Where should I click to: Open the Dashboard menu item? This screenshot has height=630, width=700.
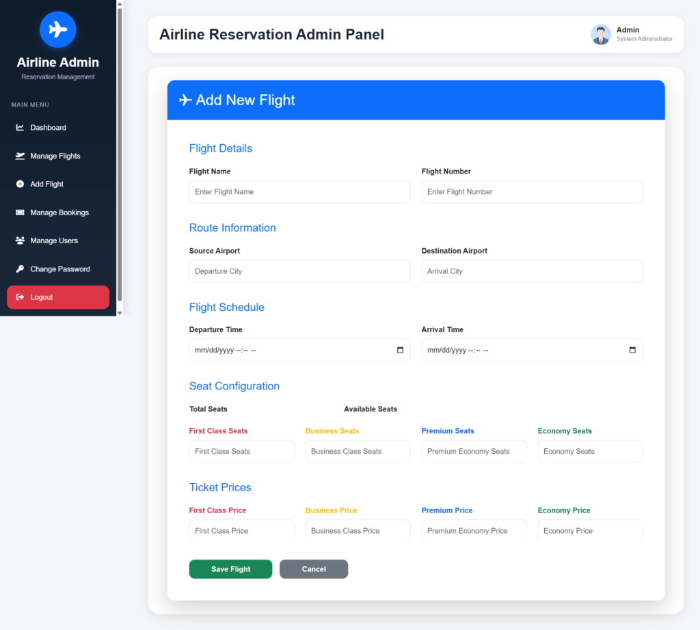tap(58, 128)
